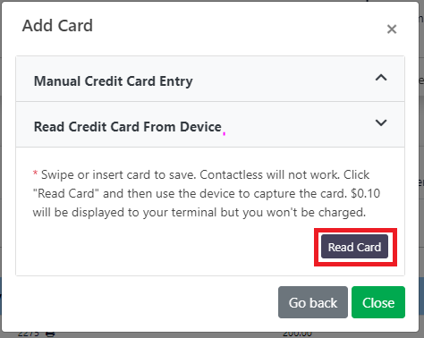Screen dimensions: 424x338
Task: Select the 200.00 amount behind the dialog
Action: (297, 334)
